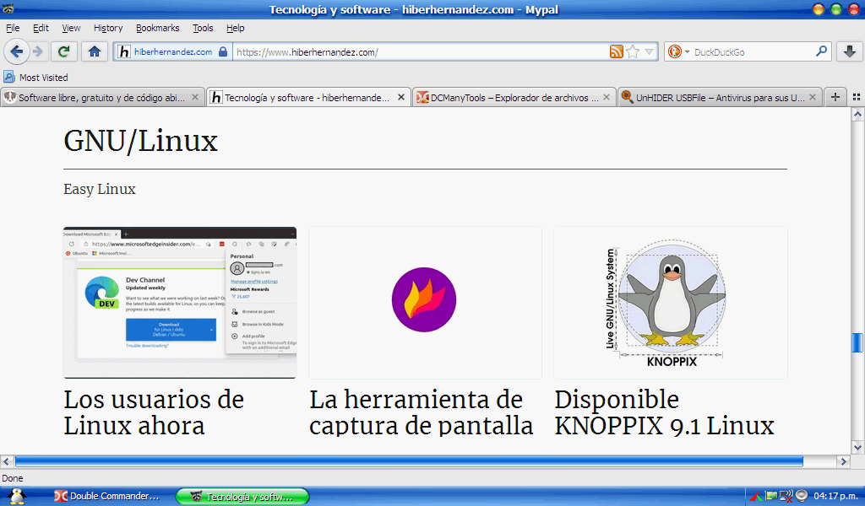Close the Software libre tab
Image resolution: width=865 pixels, height=506 pixels.
click(195, 97)
